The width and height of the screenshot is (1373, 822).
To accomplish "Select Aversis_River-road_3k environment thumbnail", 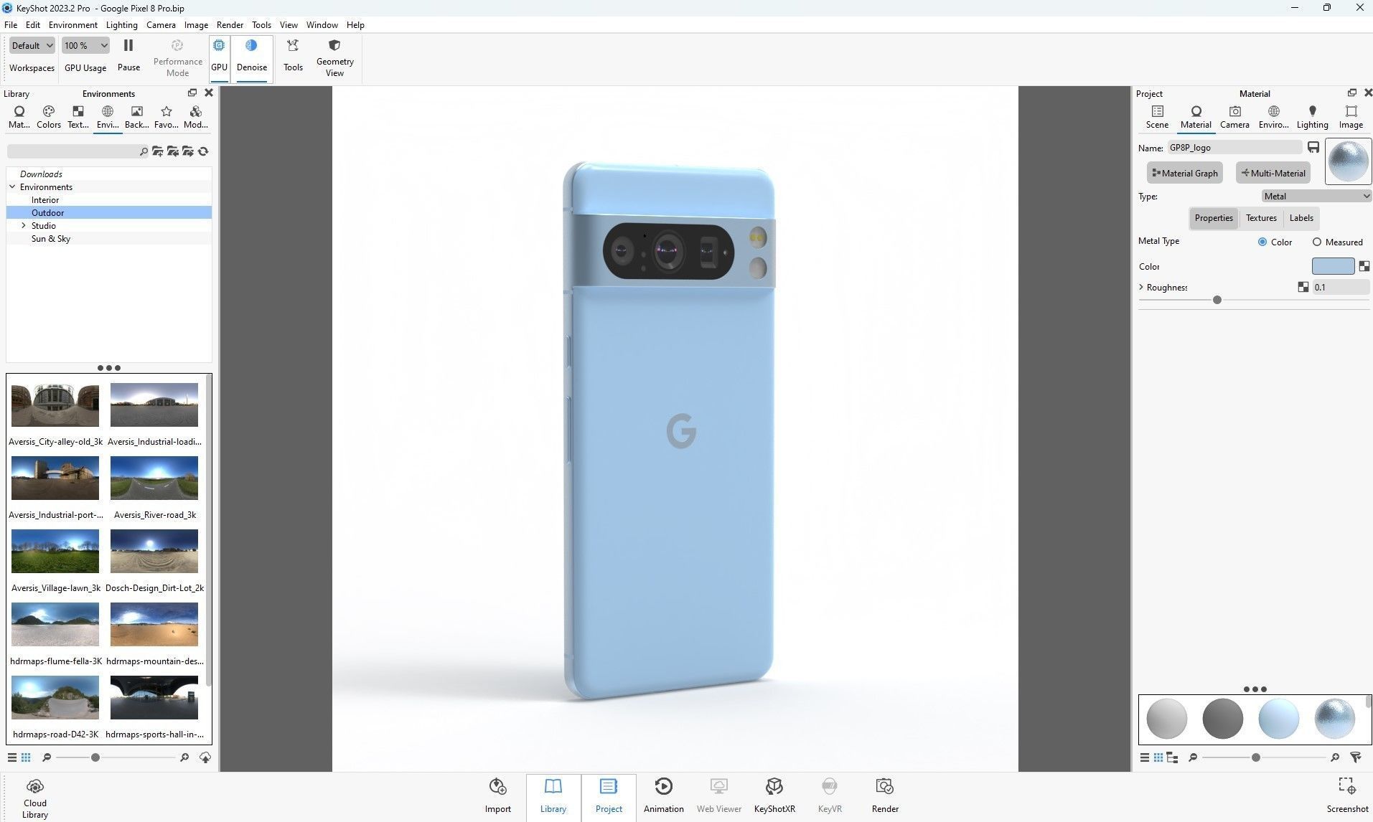I will pos(154,478).
